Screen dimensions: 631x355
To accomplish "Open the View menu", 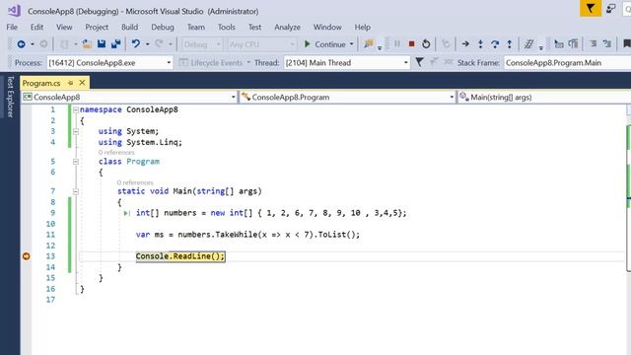I will coord(64,27).
